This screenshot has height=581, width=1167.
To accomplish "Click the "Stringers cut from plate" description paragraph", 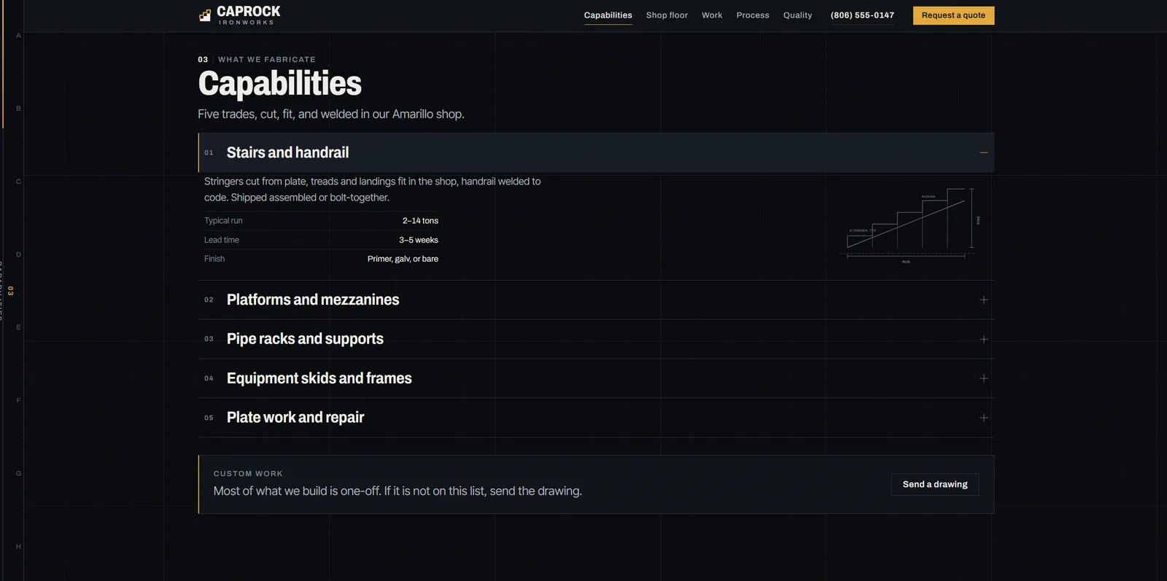I will pyautogui.click(x=373, y=190).
